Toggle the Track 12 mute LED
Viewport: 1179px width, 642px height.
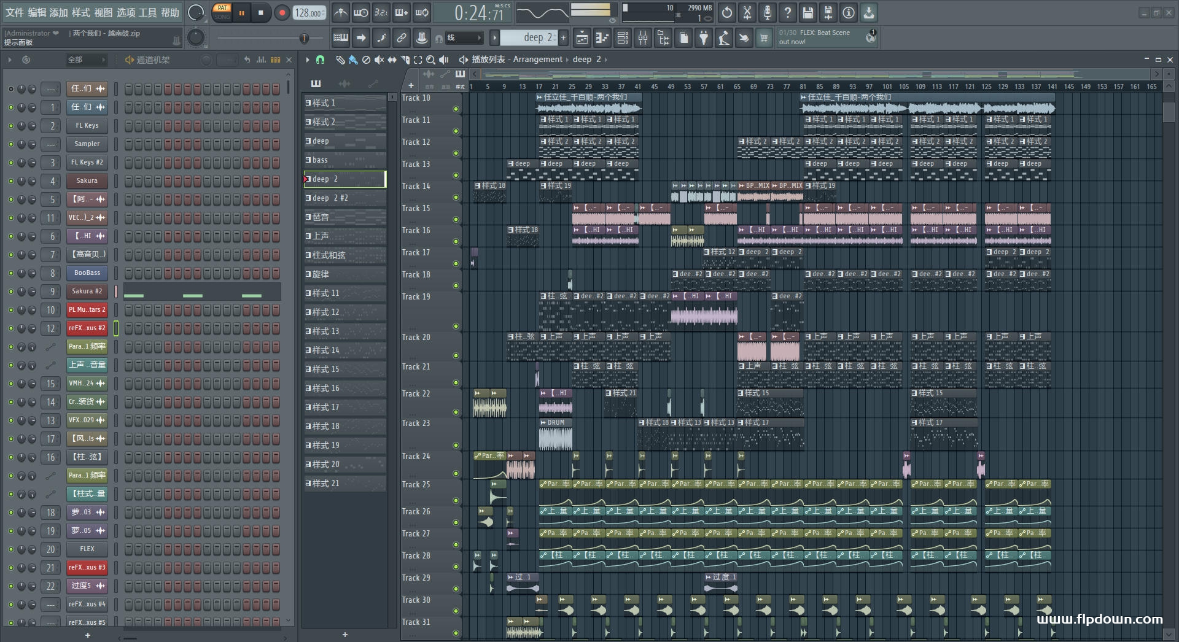[x=456, y=153]
